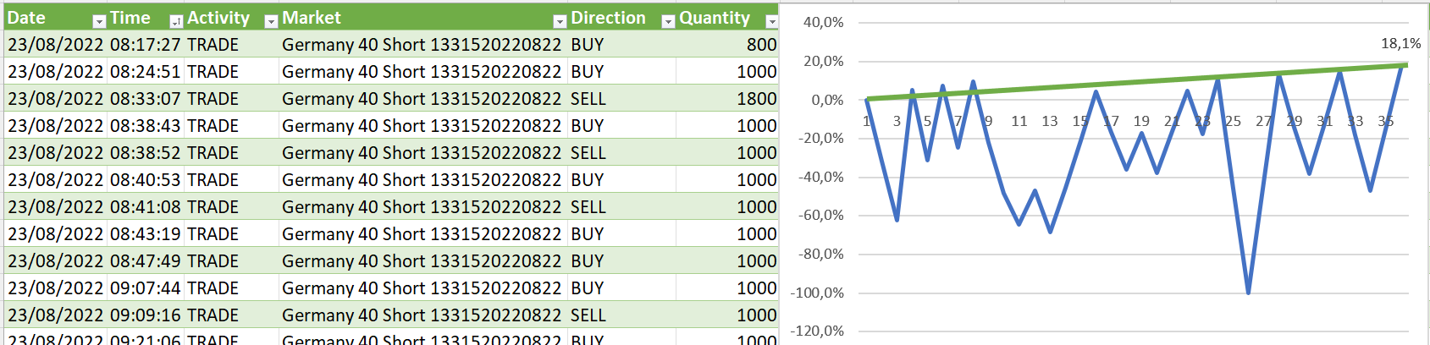Image resolution: width=1430 pixels, height=345 pixels.
Task: Open the sorted Time column filter button
Action: click(176, 21)
